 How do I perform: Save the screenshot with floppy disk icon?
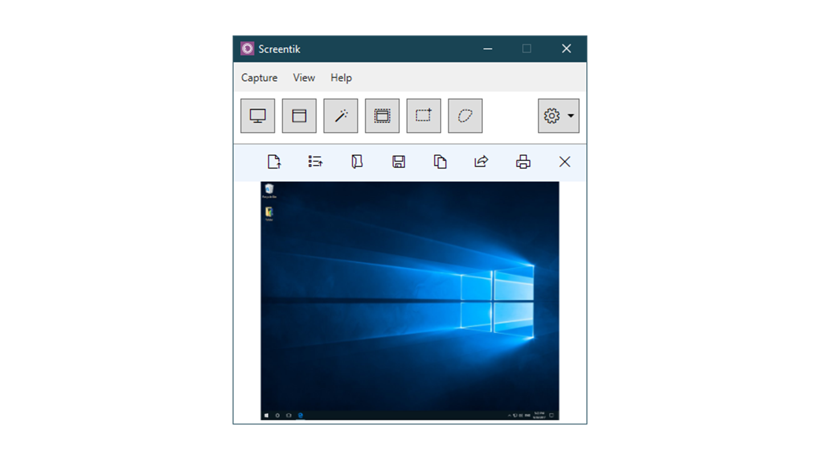pyautogui.click(x=399, y=162)
